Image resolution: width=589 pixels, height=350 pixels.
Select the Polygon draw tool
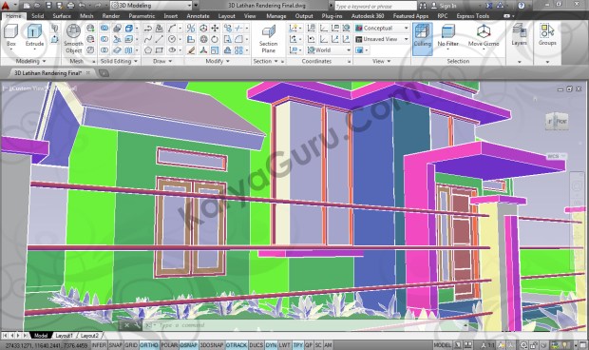click(148, 50)
